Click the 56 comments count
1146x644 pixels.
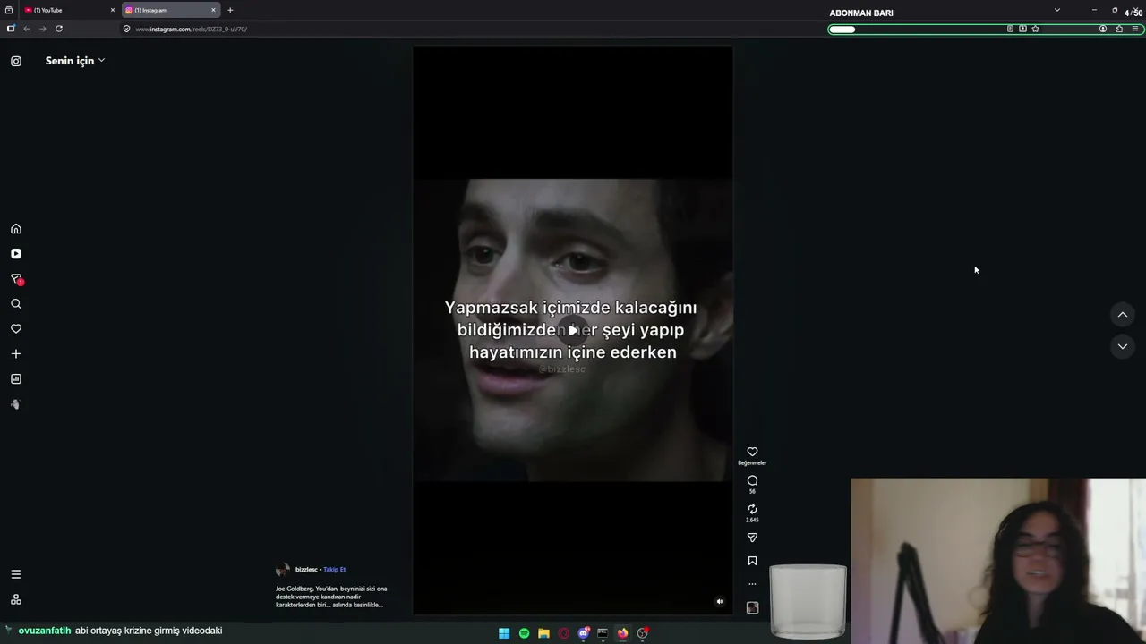(x=752, y=491)
